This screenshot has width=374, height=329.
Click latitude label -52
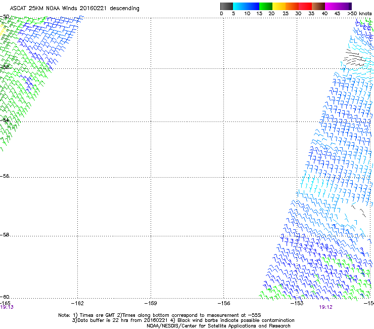(x=5, y=67)
